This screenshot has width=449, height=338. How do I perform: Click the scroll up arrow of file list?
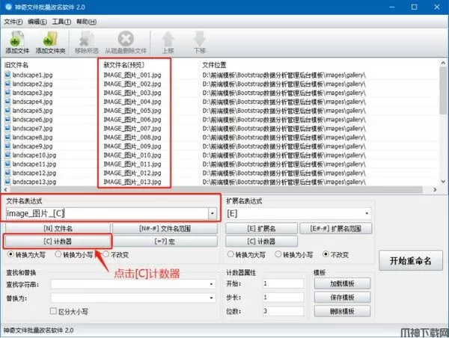(x=443, y=63)
